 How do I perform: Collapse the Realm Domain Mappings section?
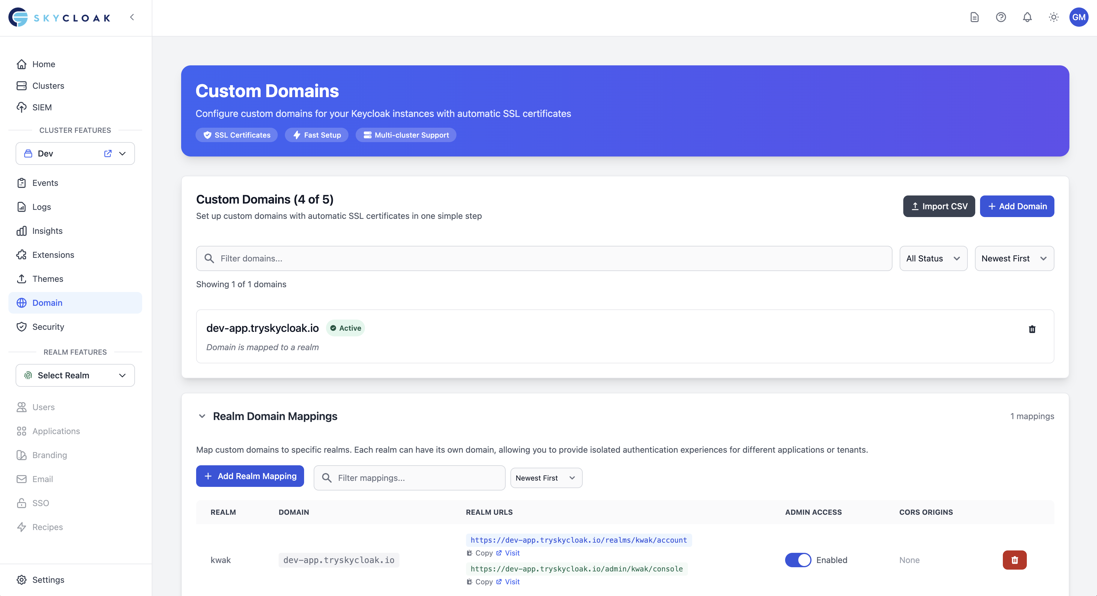point(202,416)
